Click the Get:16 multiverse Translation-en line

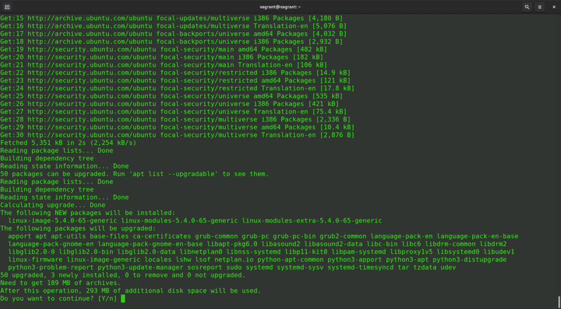(x=174, y=26)
